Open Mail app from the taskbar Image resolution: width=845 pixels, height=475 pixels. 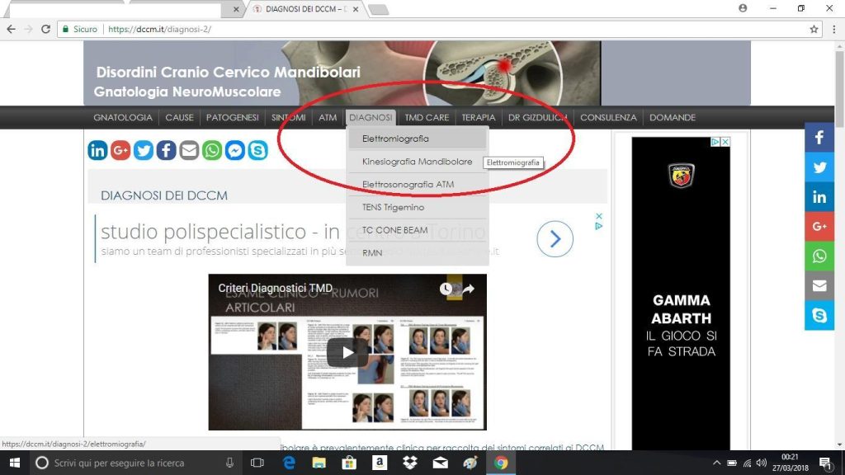[440, 463]
